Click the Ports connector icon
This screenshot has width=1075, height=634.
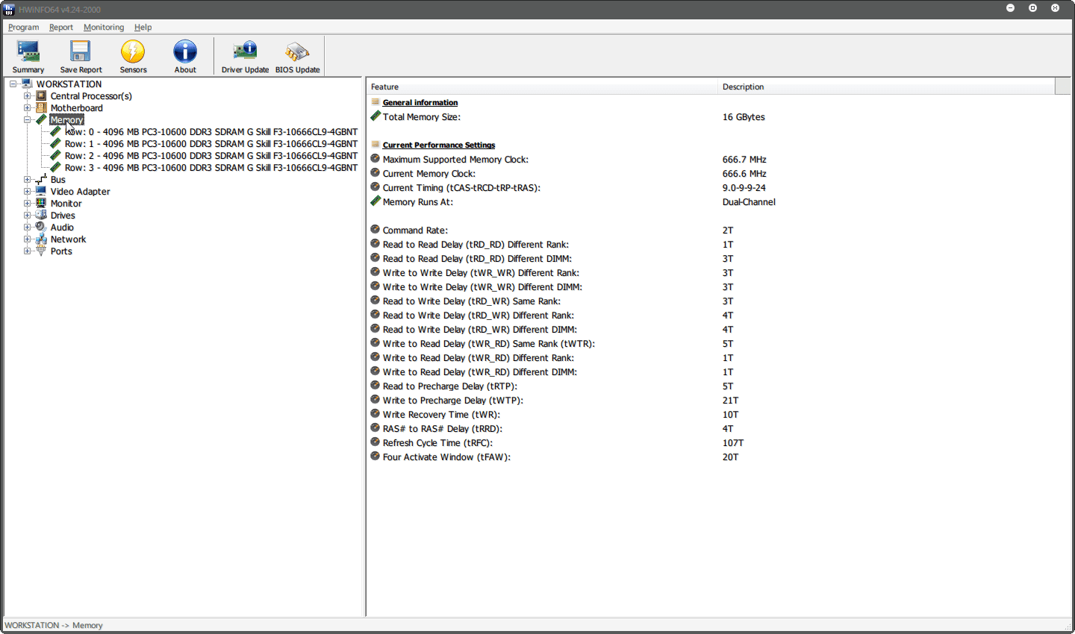41,251
